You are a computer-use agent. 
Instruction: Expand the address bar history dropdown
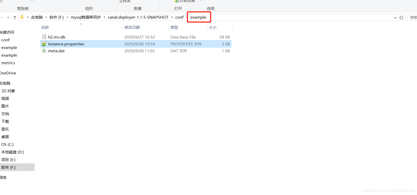click(x=395, y=18)
